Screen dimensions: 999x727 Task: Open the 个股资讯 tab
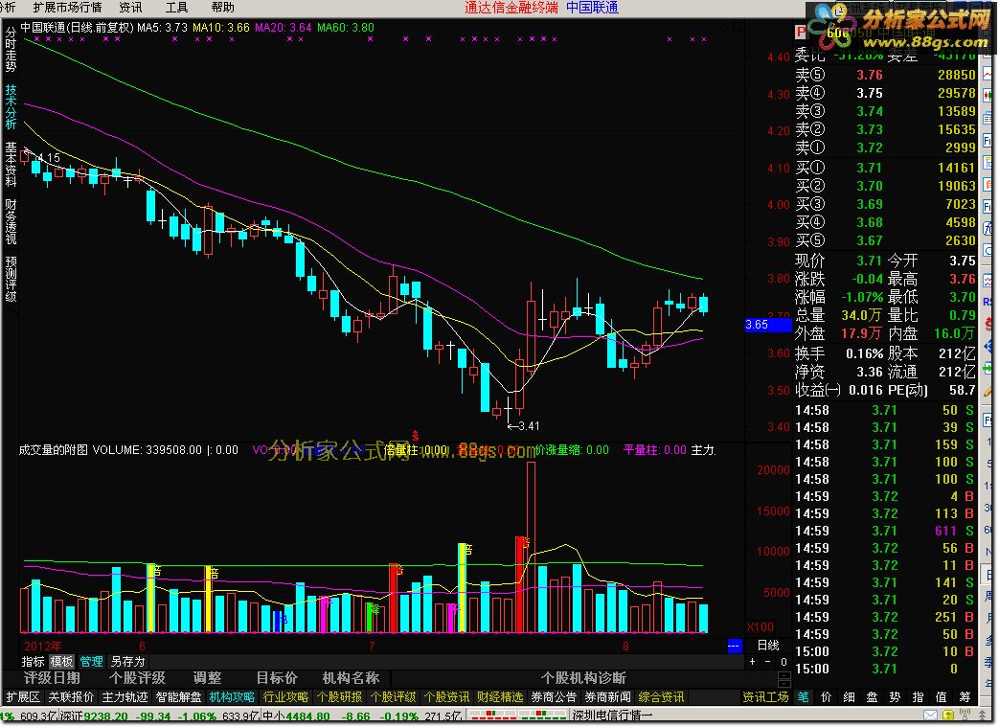pyautogui.click(x=446, y=697)
